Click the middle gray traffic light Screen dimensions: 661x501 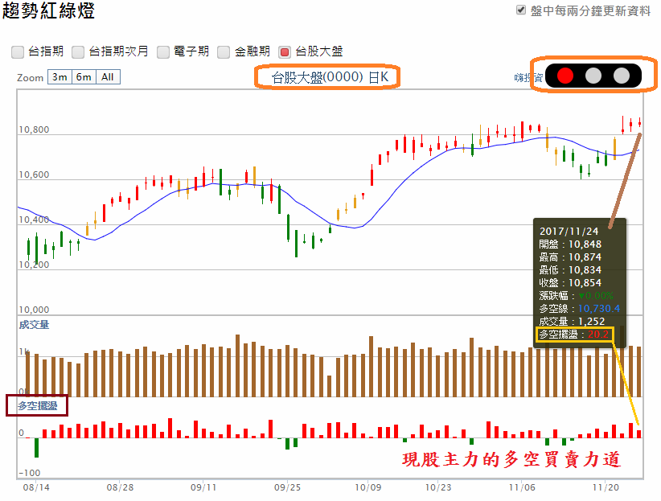[x=593, y=76]
